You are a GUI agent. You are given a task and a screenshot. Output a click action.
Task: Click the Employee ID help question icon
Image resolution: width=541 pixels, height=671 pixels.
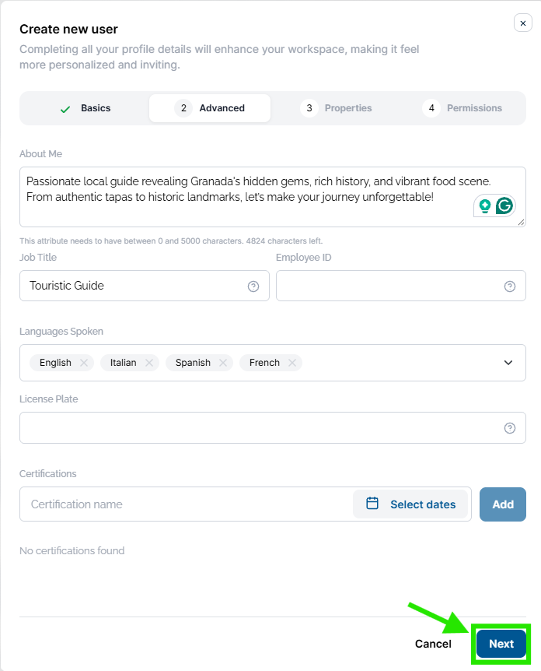[x=509, y=286]
